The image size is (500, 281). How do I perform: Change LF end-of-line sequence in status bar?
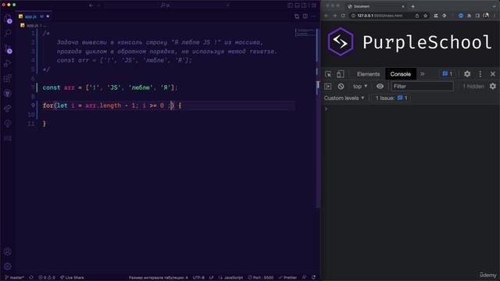(x=211, y=278)
